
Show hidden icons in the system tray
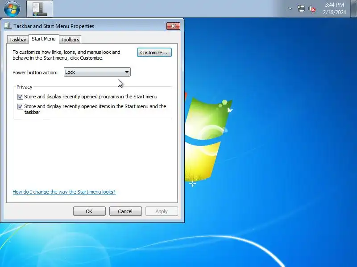(x=290, y=8)
